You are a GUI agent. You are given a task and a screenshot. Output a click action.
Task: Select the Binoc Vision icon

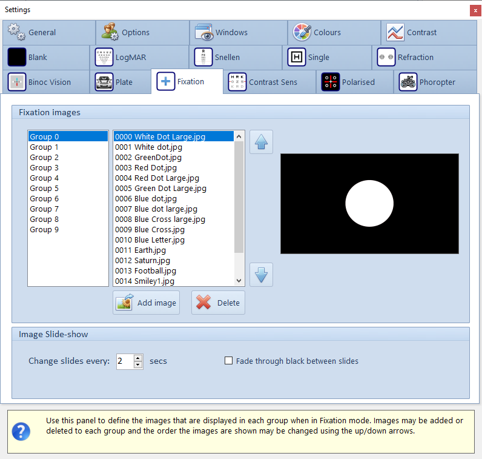(x=17, y=82)
